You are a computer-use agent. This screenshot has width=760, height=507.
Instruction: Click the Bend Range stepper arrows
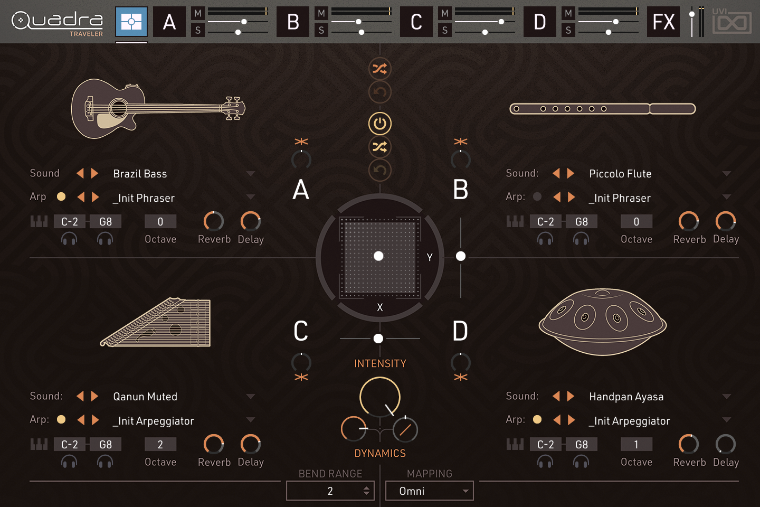click(x=366, y=491)
